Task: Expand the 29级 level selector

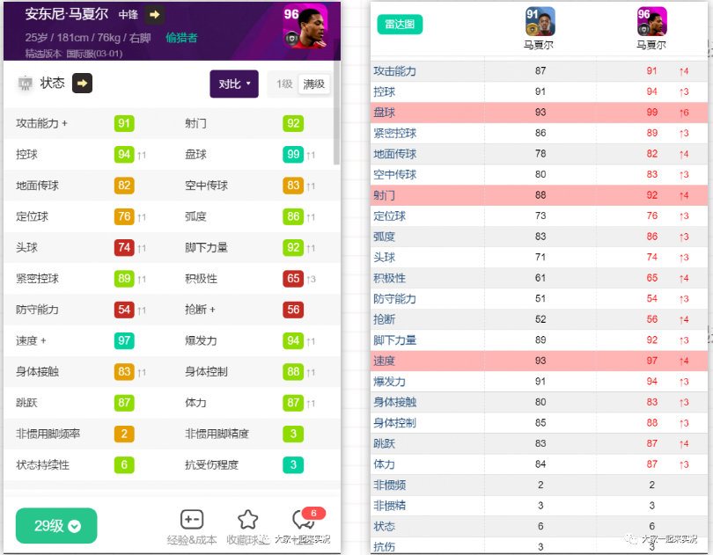Action: [56, 526]
